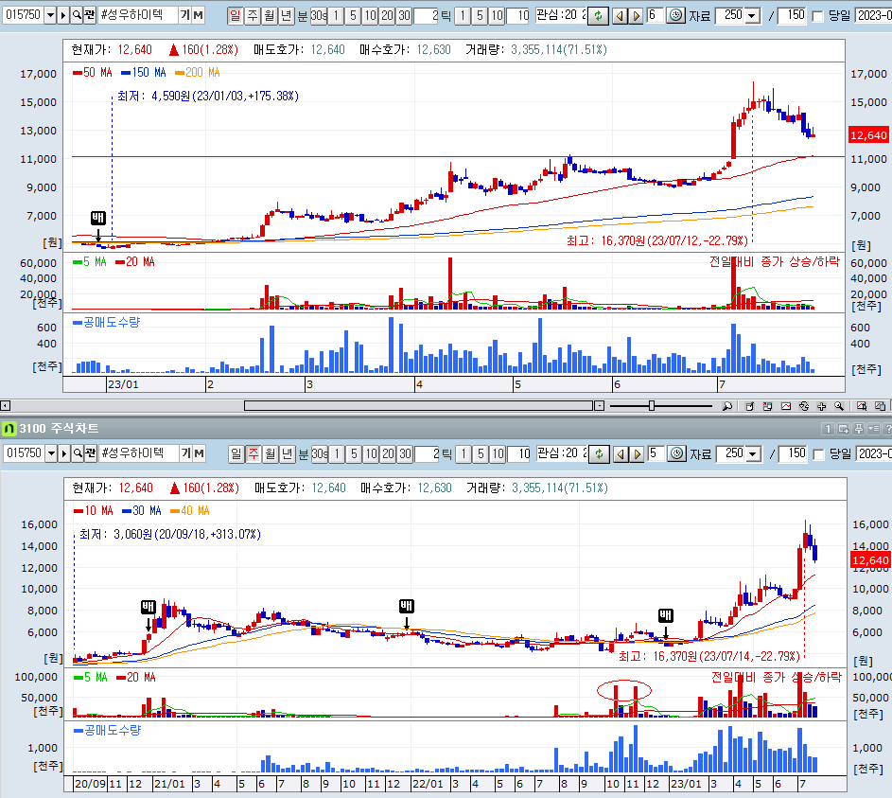Select the 1 minute button in the upper toolbar

(336, 15)
